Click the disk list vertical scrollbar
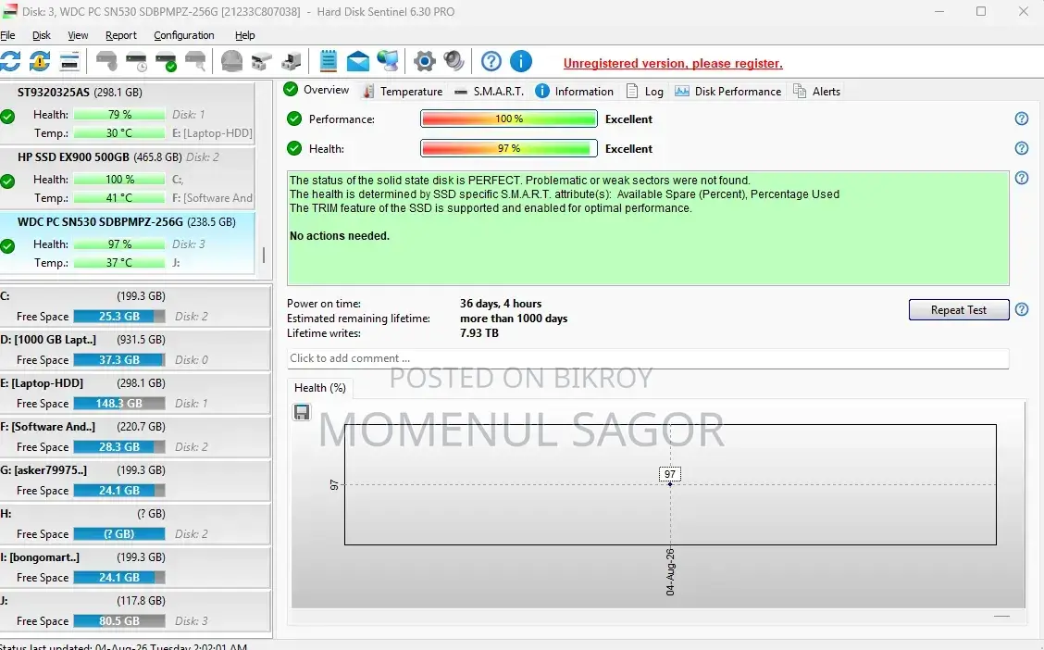This screenshot has height=650, width=1044. (x=264, y=255)
